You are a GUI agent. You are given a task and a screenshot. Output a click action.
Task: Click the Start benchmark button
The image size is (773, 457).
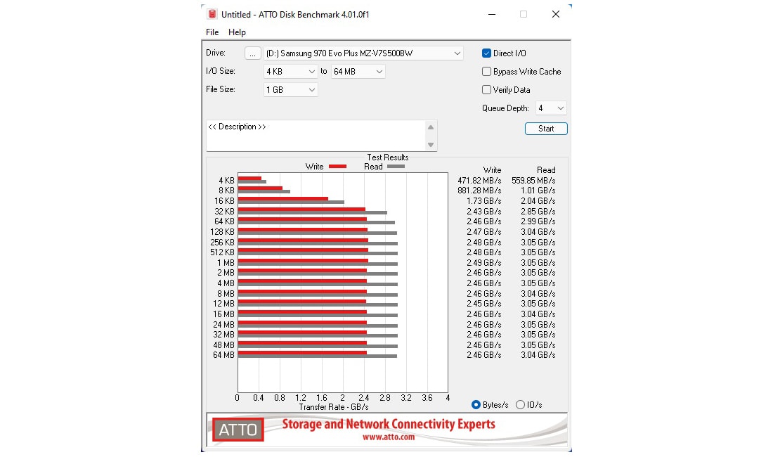point(546,129)
